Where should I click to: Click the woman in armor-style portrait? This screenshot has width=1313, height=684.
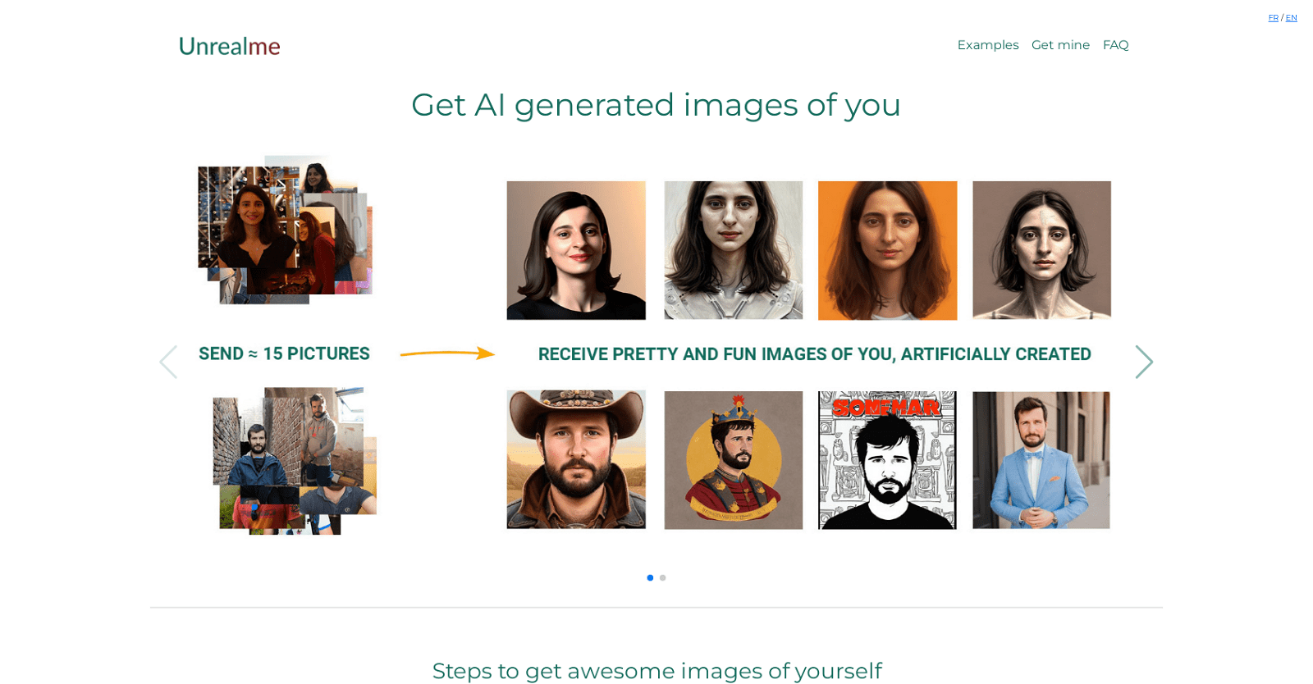(x=733, y=250)
